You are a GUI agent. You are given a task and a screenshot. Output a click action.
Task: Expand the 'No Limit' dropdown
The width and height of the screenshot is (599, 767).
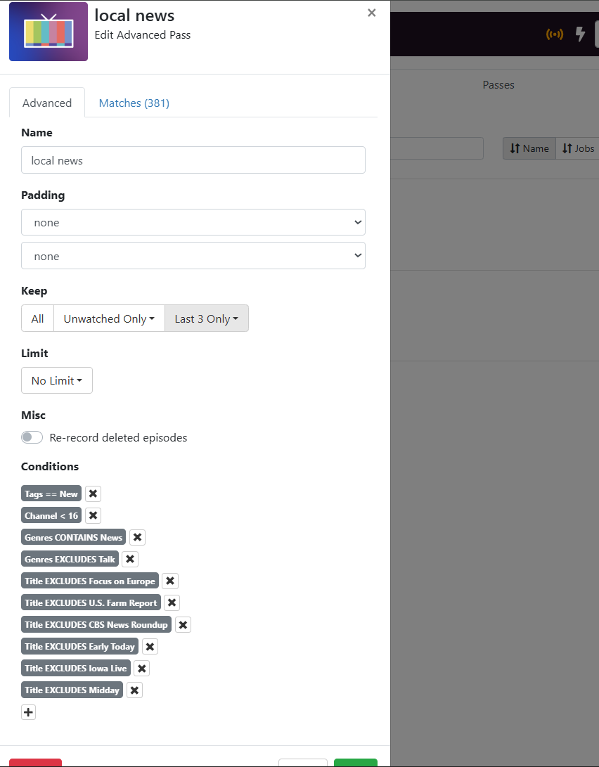tap(57, 380)
